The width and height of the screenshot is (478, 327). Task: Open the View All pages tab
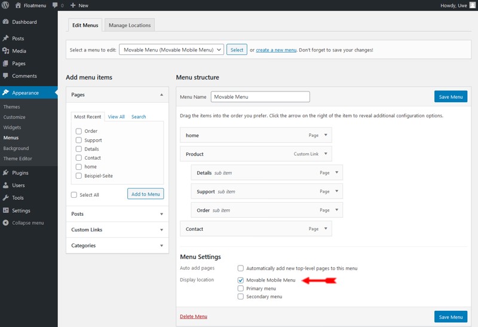tap(116, 117)
